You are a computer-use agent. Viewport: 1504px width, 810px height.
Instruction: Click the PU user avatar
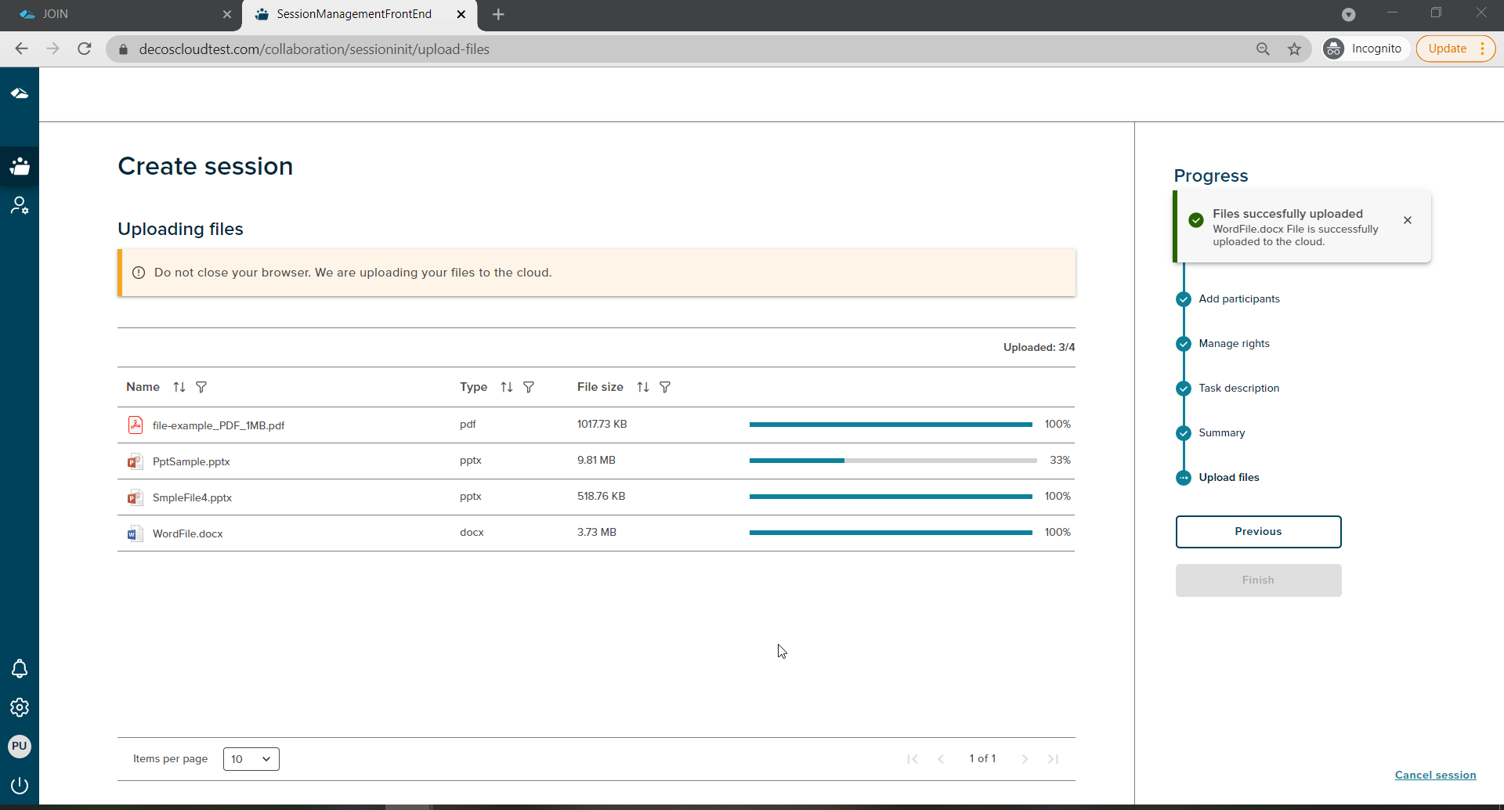pos(20,746)
